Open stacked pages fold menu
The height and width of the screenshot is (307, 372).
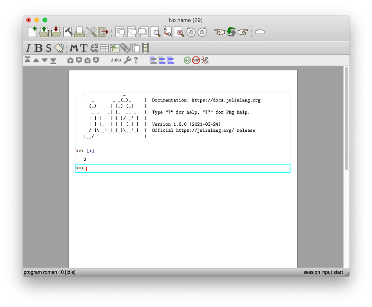point(135,48)
